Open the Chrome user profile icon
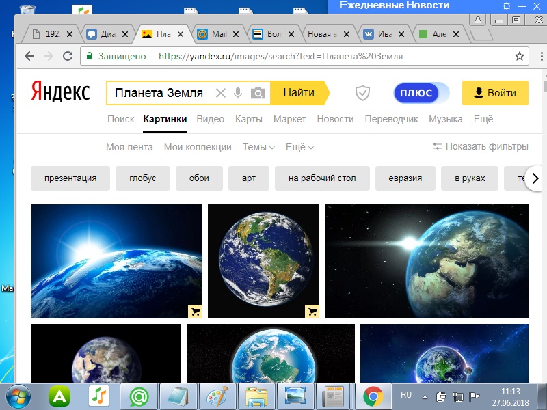Viewport: 547px width, 410px height. coord(478,20)
